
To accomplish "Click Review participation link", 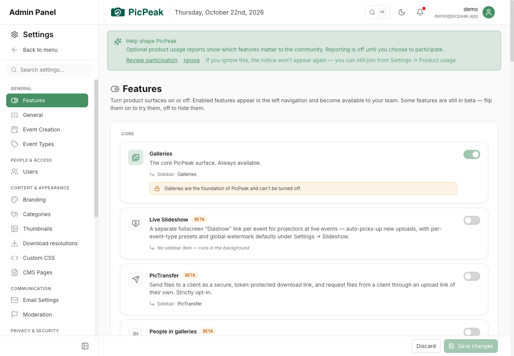I will coord(152,60).
